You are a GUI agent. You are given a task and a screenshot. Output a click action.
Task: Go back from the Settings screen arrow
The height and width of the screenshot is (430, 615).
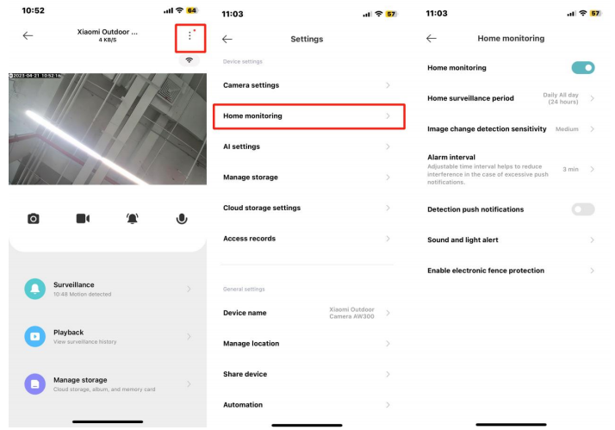[x=227, y=39]
